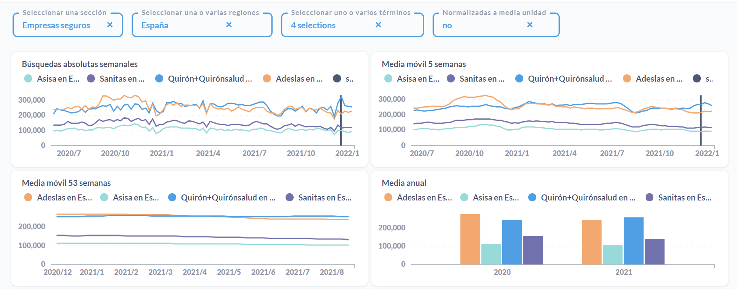Clear the Empresas seguros section selection
738x289 pixels.
[110, 25]
